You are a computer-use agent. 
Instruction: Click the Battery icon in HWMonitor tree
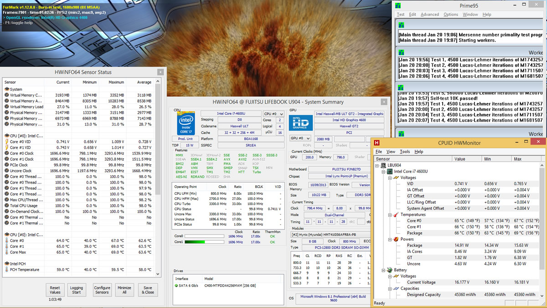point(390,270)
